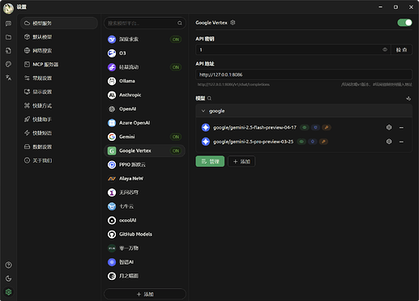419x301 pixels.
Task: Open Google Vertex provider settings gear
Action: (233, 23)
